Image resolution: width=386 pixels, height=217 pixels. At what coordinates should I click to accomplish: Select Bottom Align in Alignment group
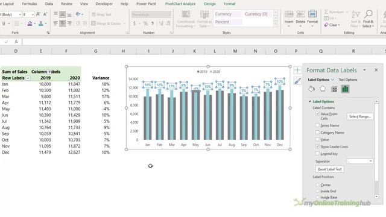click(69, 14)
